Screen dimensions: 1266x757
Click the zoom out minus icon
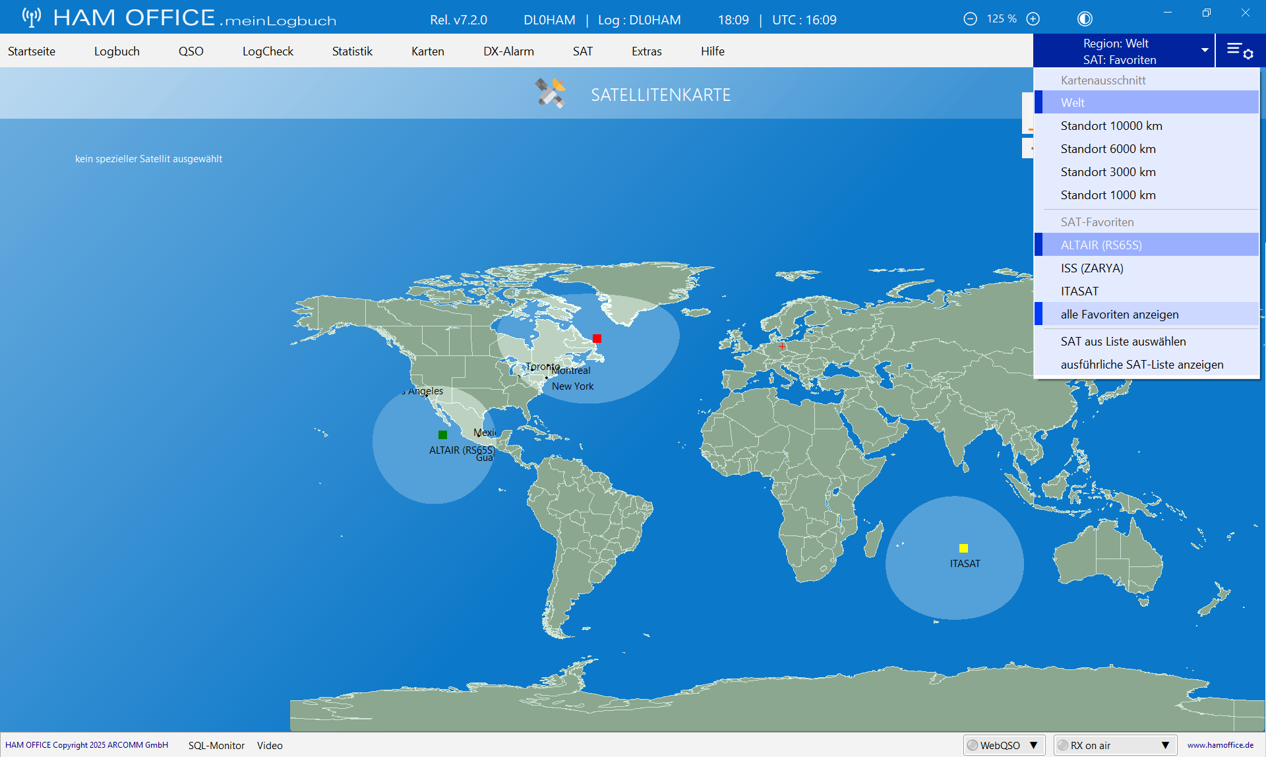pyautogui.click(x=970, y=19)
